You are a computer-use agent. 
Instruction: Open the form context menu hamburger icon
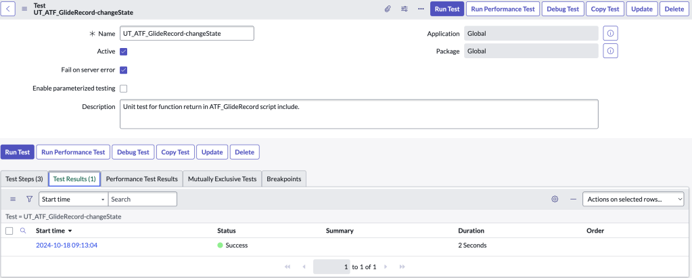click(x=25, y=9)
